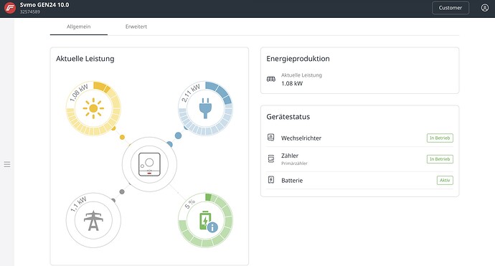Click the Zähler meter row icon
The height and width of the screenshot is (266, 495).
(271, 158)
